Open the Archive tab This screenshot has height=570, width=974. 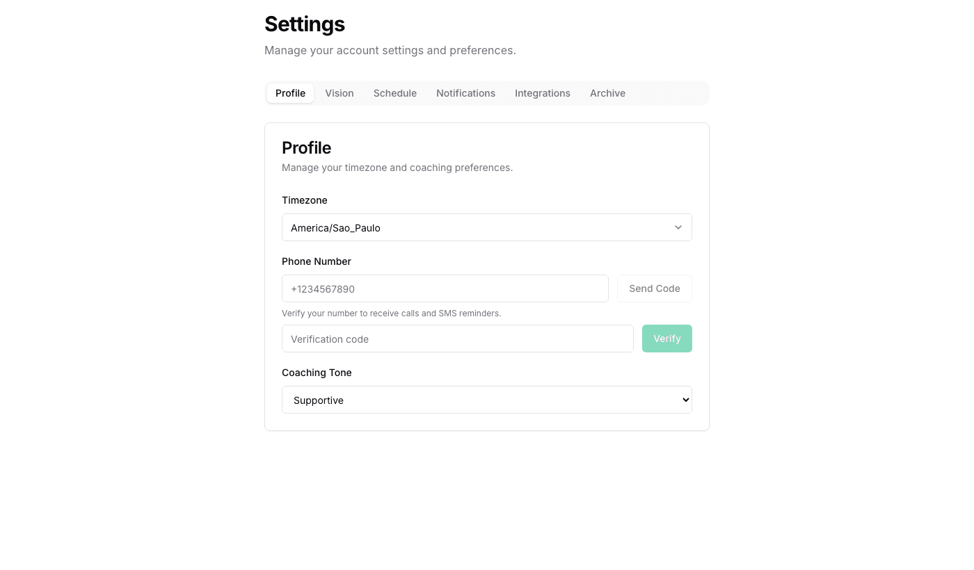[x=607, y=92]
